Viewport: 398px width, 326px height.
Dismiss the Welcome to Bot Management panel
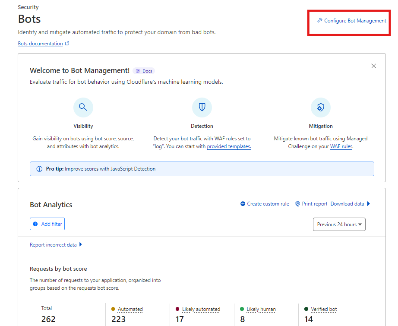tap(373, 66)
